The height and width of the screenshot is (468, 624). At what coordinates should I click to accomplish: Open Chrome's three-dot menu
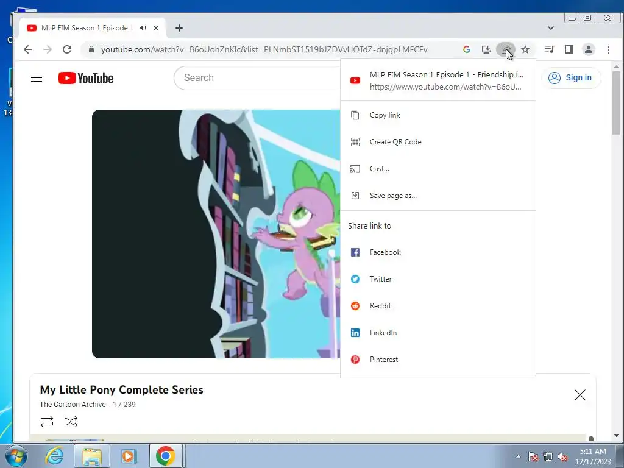tap(608, 49)
